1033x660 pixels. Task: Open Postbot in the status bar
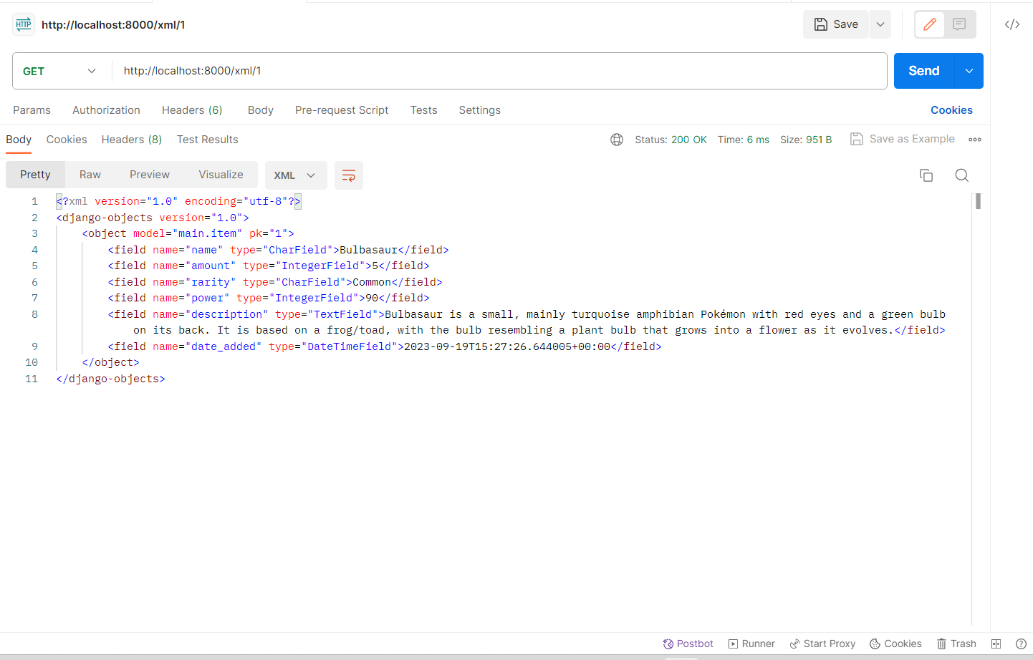(x=688, y=644)
